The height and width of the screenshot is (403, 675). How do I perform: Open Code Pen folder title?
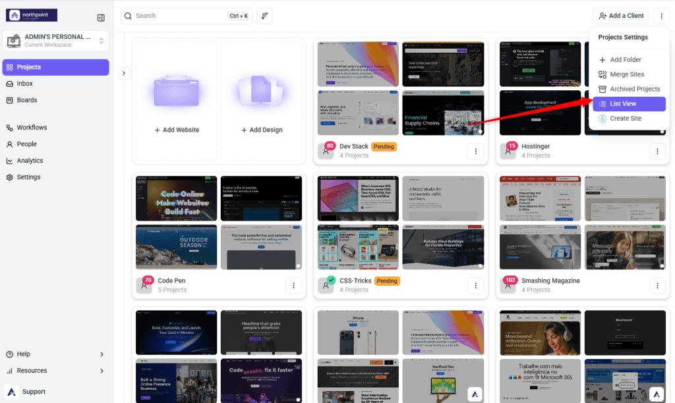pos(171,281)
